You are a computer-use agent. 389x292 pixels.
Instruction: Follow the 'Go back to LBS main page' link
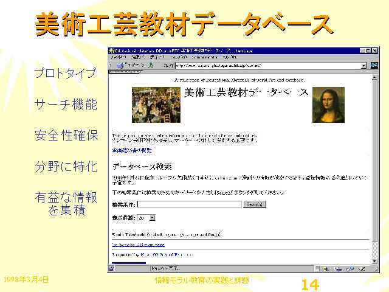coord(138,245)
